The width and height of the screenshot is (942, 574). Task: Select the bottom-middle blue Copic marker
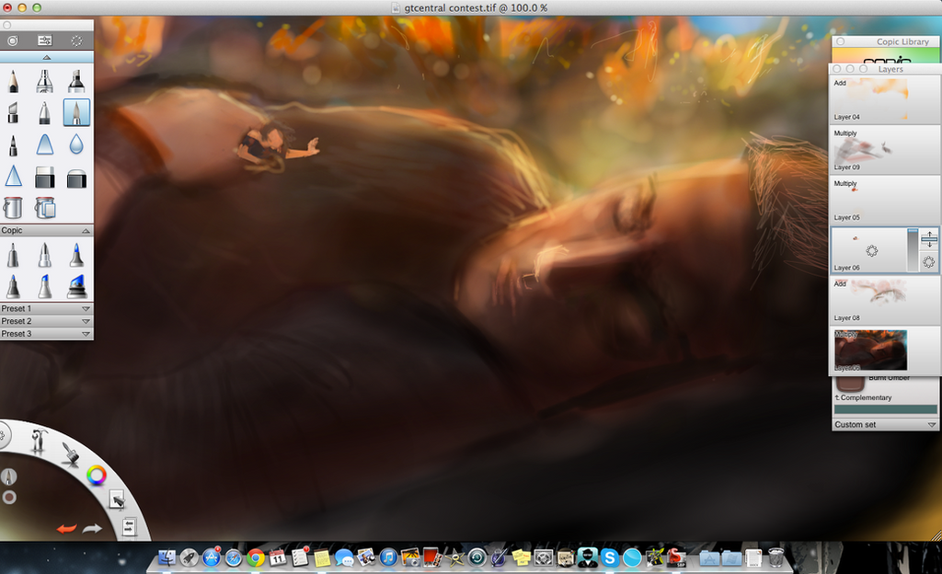click(x=44, y=286)
